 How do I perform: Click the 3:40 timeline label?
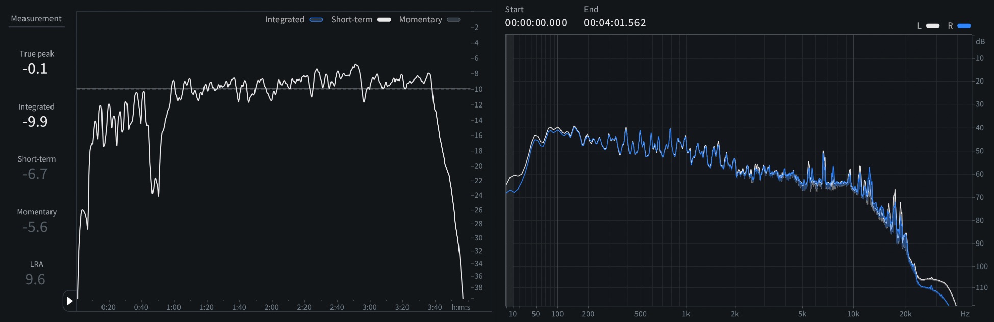[435, 307]
